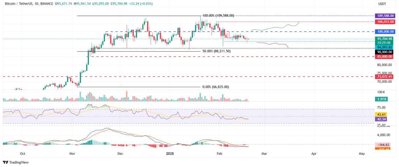This screenshot has height=167, width=399.
Task: Click the Bitcoin / TetherUS symbol name
Action: 19,4
